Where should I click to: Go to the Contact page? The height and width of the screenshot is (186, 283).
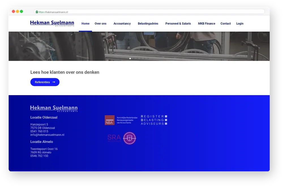pos(226,23)
